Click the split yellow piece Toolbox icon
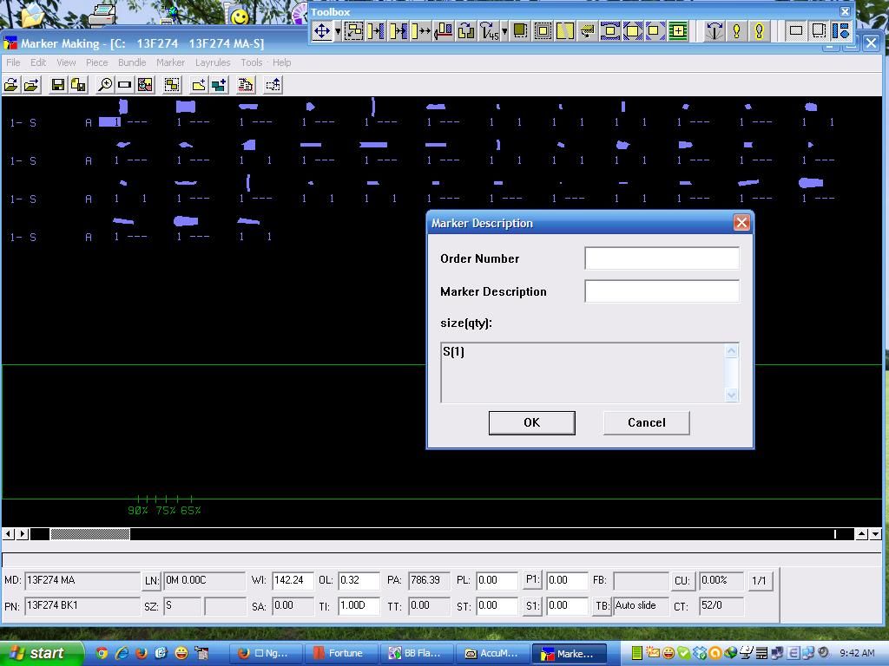 pyautogui.click(x=565, y=30)
